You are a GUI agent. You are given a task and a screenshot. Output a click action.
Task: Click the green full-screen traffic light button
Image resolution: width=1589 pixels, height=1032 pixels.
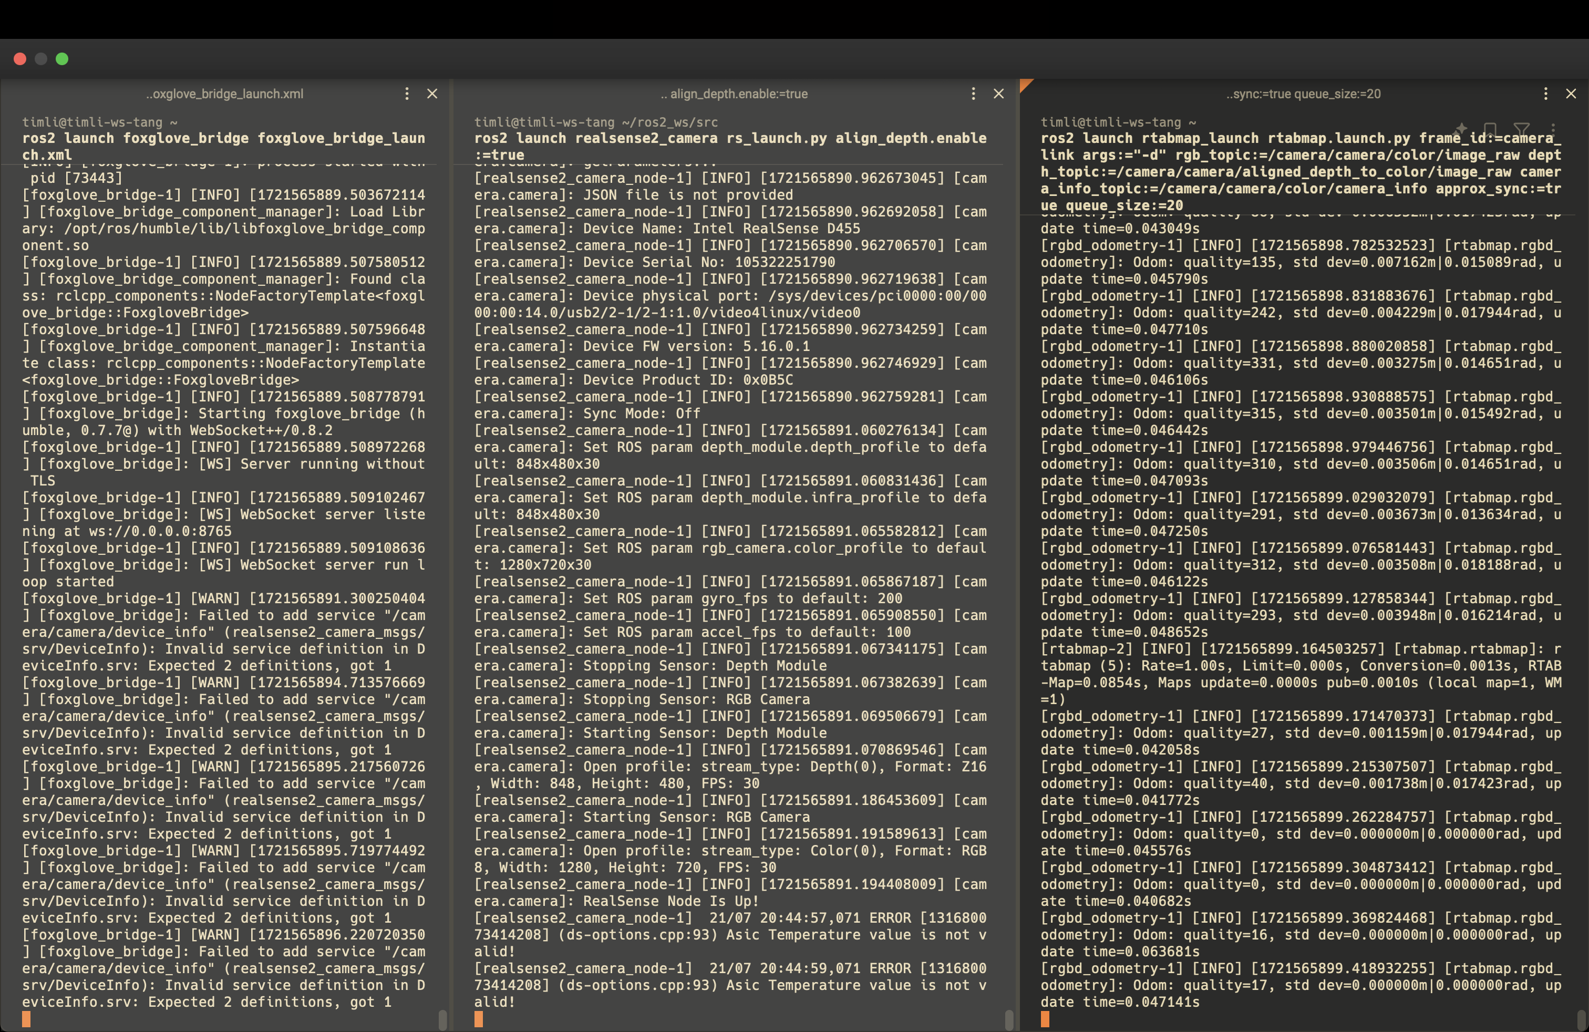point(62,59)
